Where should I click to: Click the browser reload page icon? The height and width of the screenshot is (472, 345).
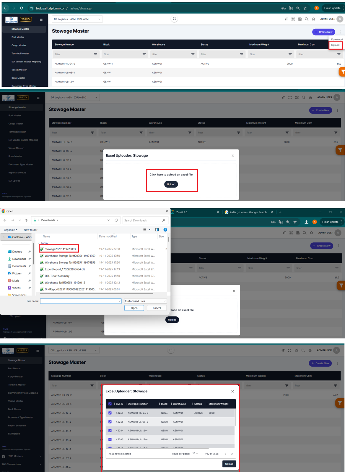pyautogui.click(x=22, y=8)
